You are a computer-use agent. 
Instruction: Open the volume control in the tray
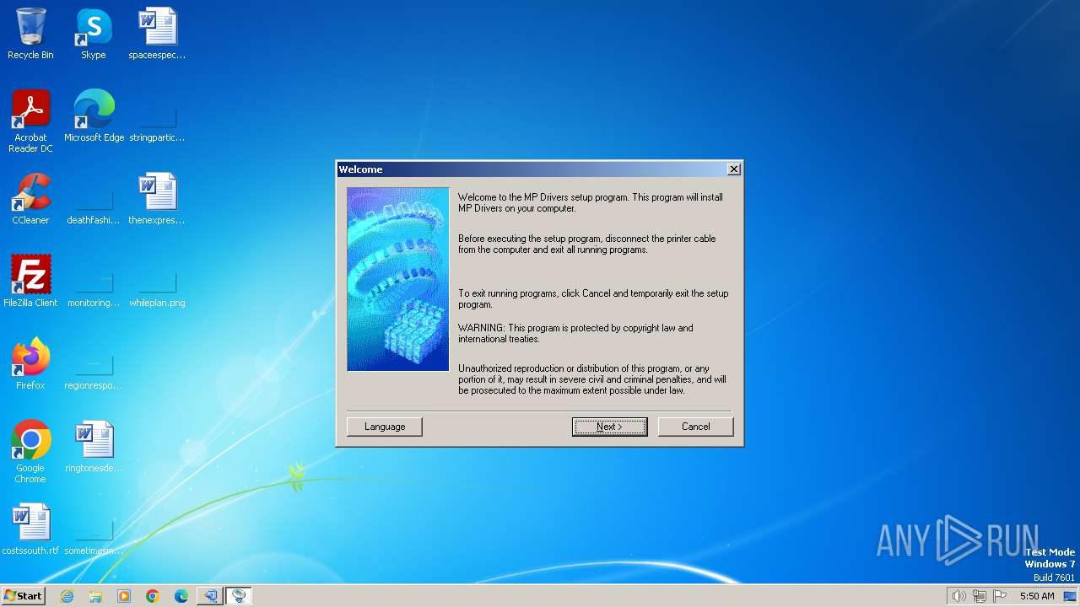[x=958, y=596]
